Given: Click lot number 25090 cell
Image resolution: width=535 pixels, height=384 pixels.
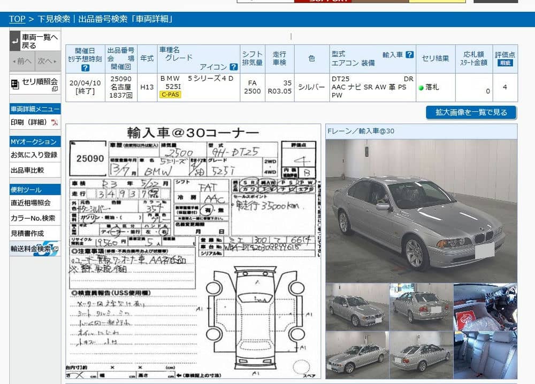Looking at the screenshot, I should [x=121, y=87].
